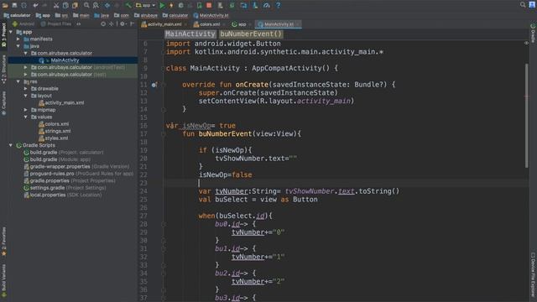Click the inspections eye icon in editor corner
537x302 pixels.
pyautogui.click(x=526, y=43)
